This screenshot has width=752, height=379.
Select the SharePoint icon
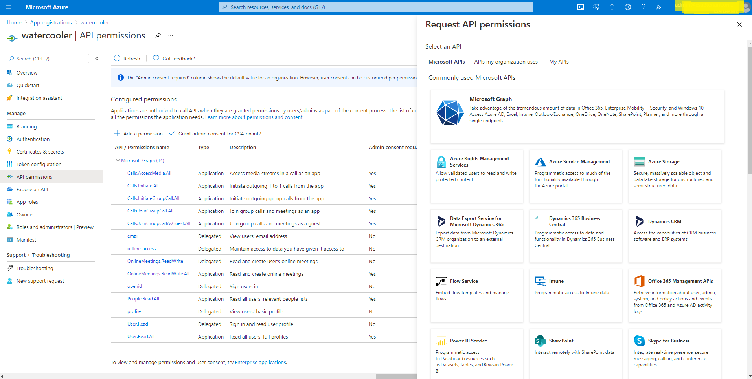tap(541, 341)
